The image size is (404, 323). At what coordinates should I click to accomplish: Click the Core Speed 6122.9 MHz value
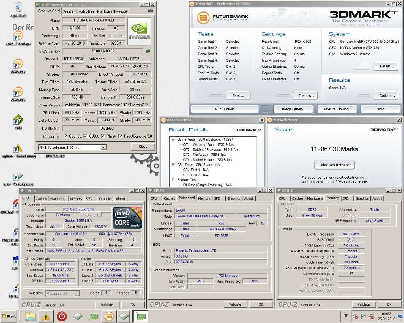click(60, 264)
